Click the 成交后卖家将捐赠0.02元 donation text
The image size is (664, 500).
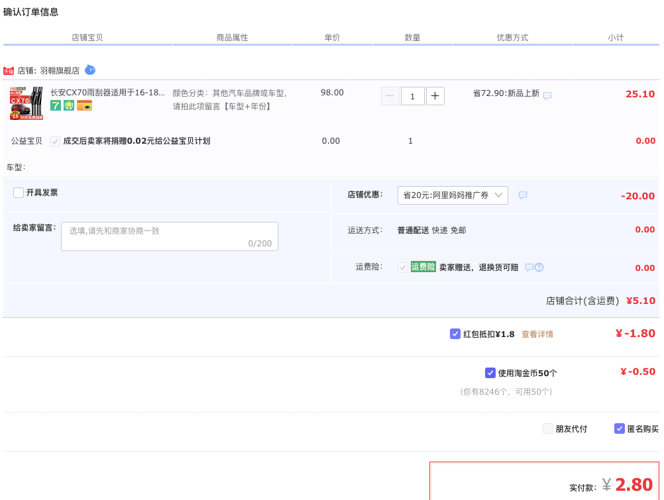pos(137,141)
